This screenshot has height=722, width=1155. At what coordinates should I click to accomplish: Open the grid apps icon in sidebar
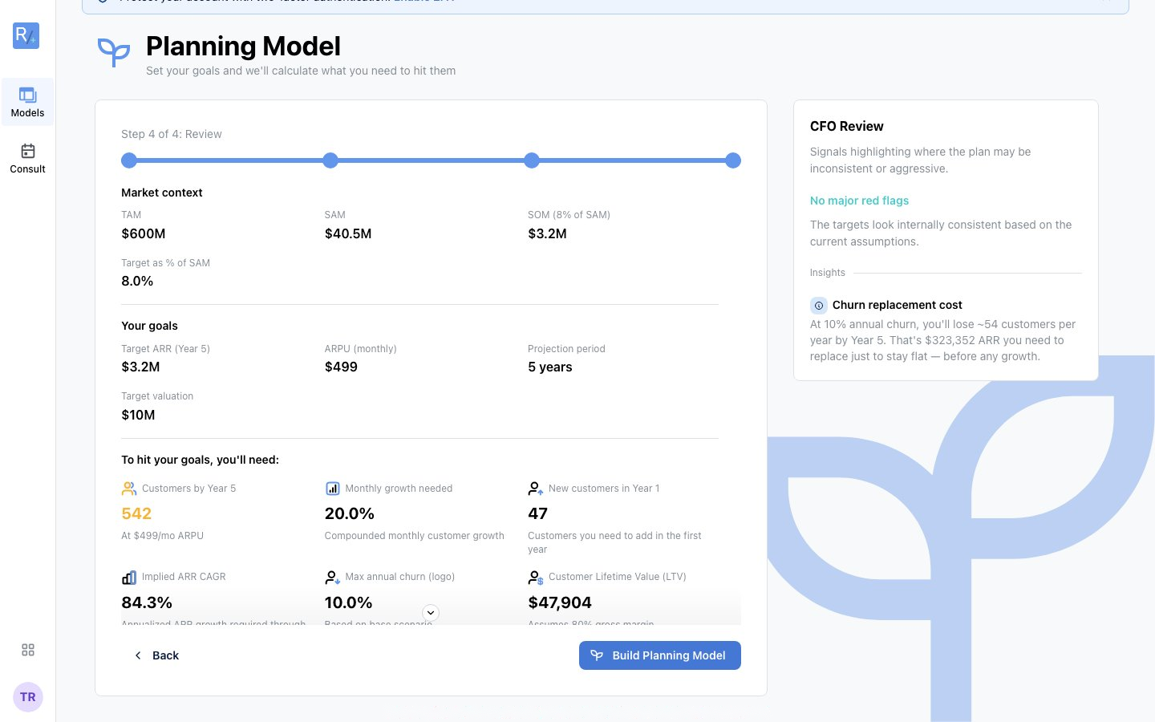[x=28, y=650]
